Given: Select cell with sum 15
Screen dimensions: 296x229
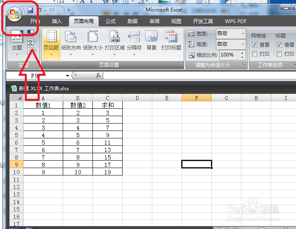Looking at the screenshot, I should tap(108, 157).
